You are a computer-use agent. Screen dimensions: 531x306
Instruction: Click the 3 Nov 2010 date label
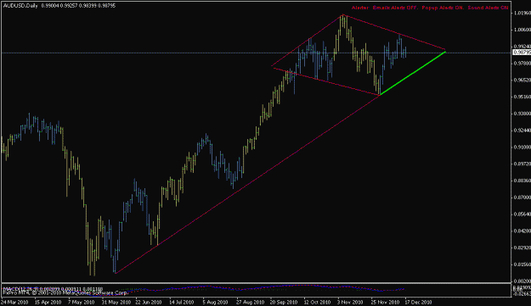pos(351,302)
